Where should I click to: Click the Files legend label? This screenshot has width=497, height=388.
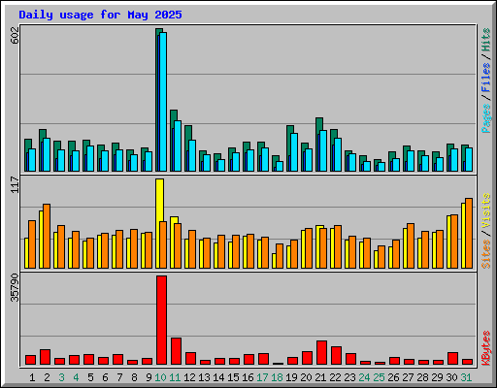point(486,78)
